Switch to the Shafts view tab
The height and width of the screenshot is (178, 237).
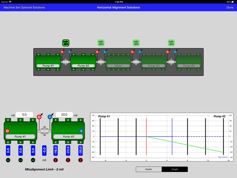[149, 169]
